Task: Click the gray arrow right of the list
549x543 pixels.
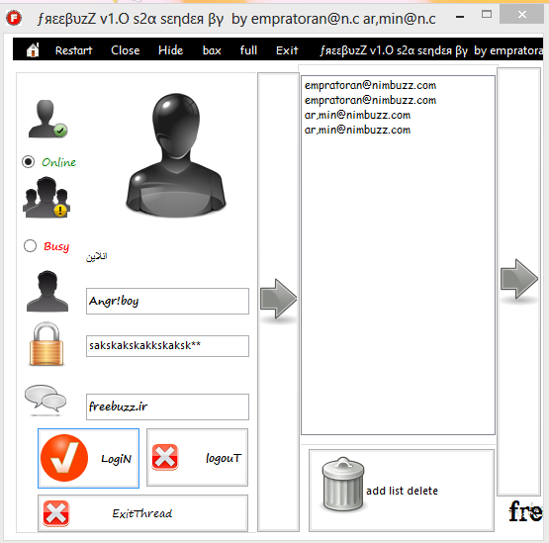Action: (x=519, y=279)
